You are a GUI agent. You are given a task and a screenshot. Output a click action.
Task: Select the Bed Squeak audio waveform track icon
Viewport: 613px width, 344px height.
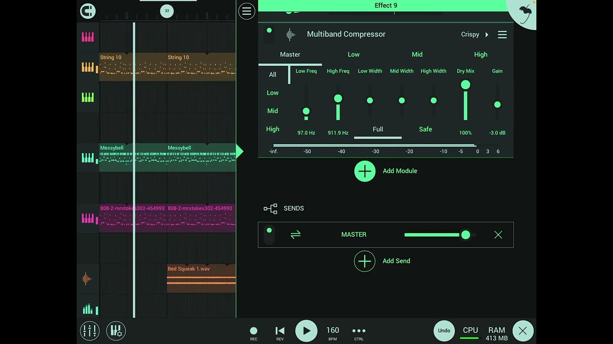coord(87,279)
